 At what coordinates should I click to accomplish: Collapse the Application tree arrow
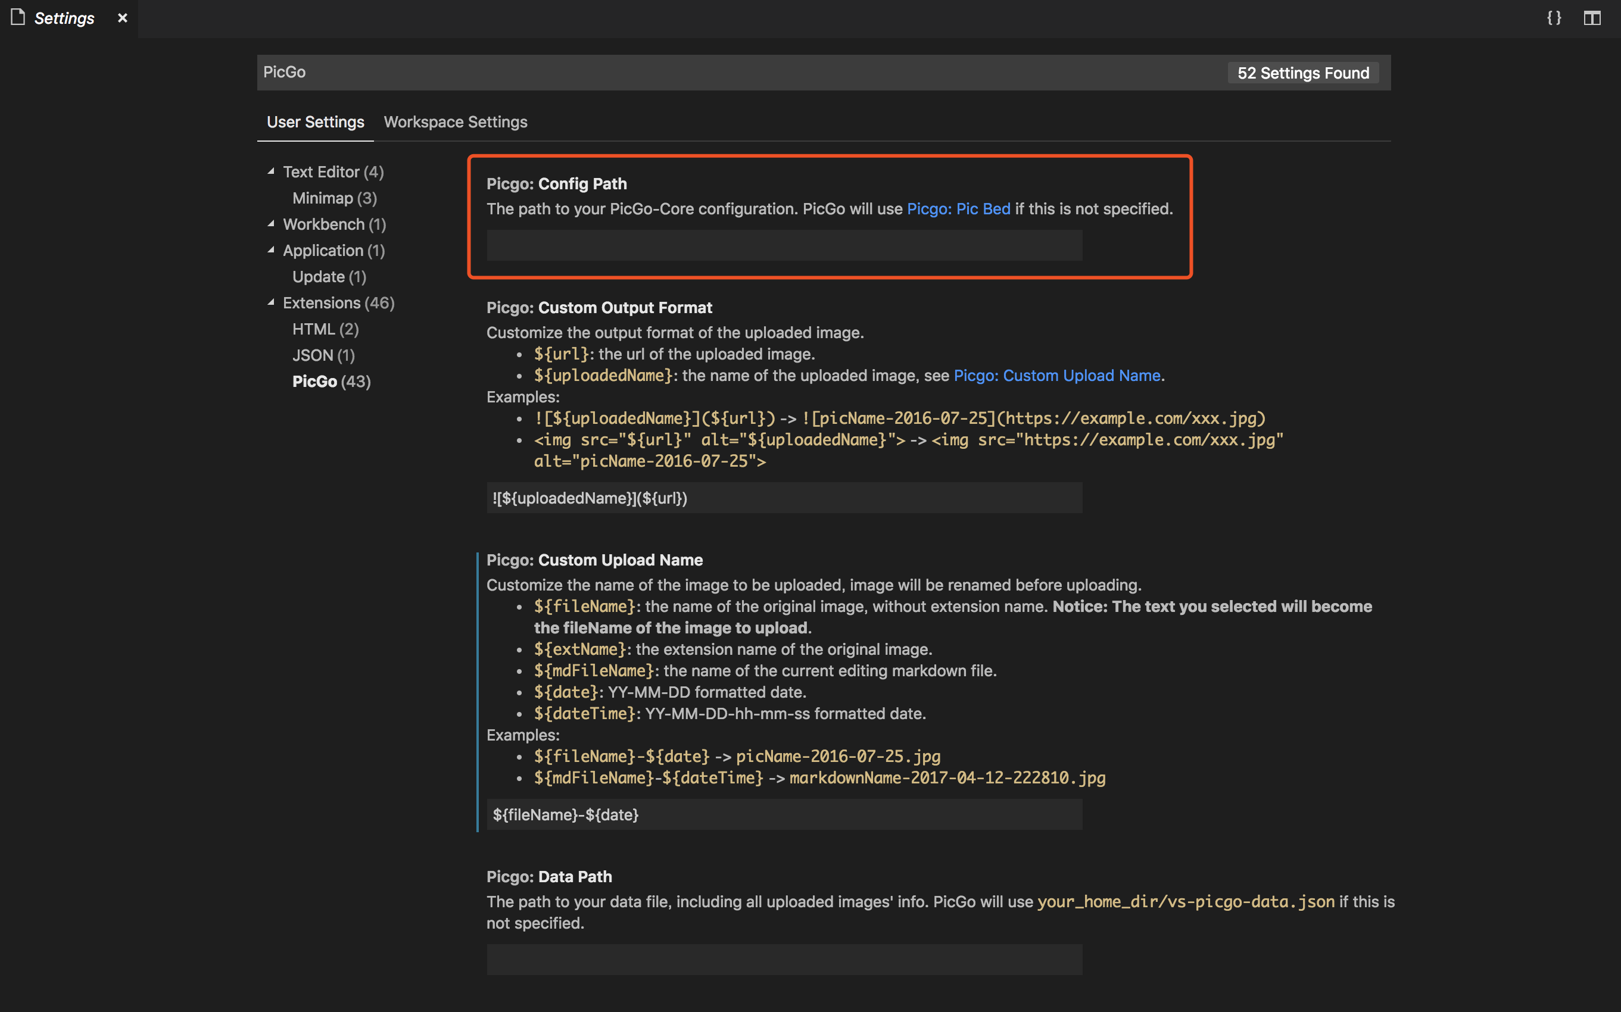(x=271, y=249)
